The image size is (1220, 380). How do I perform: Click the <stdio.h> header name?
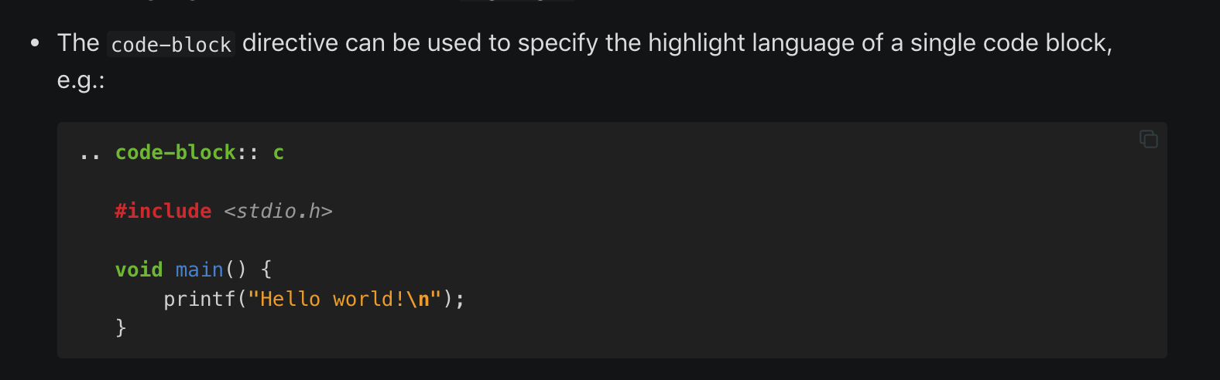(x=278, y=211)
